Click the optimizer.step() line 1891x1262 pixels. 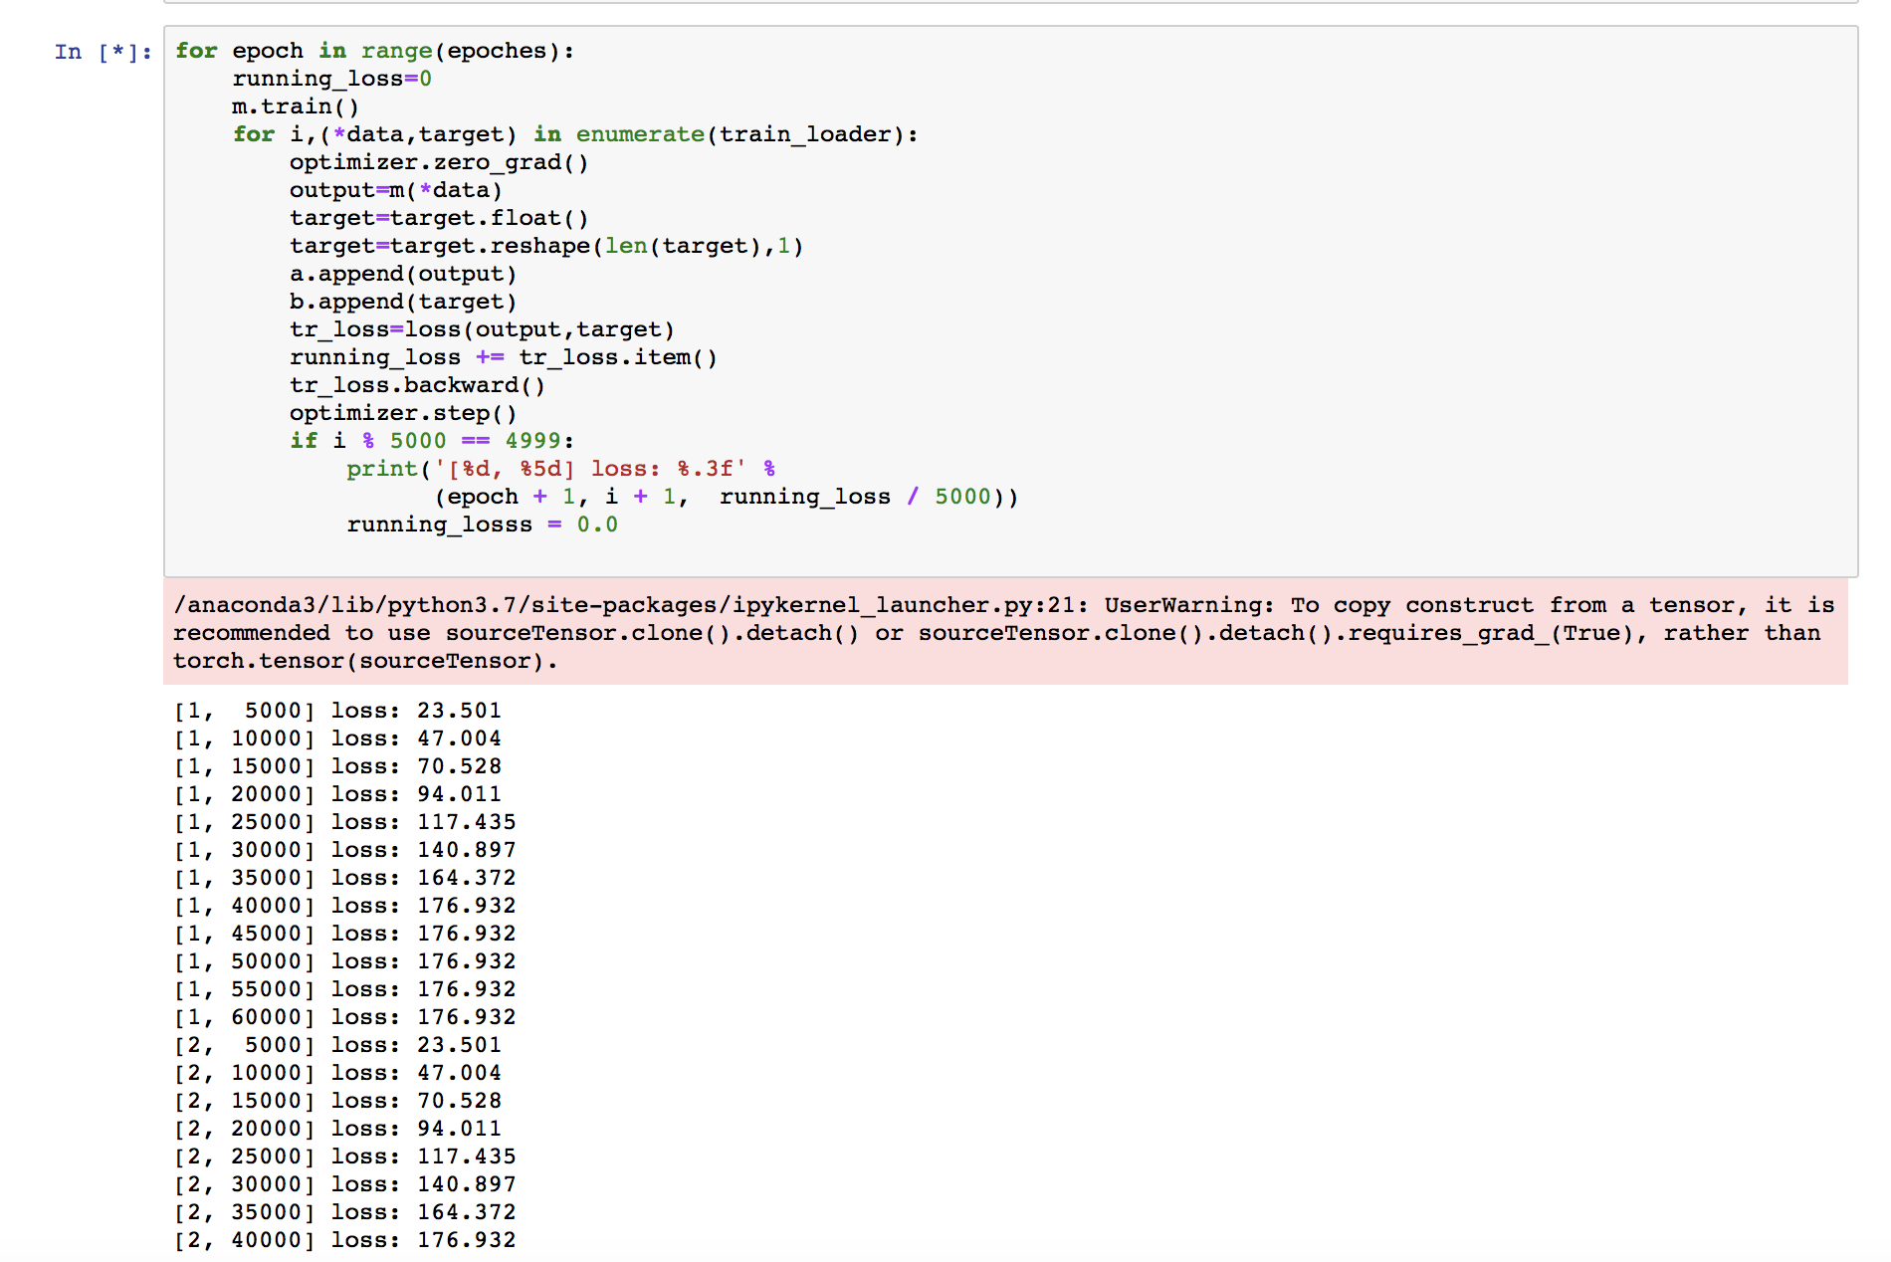click(403, 413)
